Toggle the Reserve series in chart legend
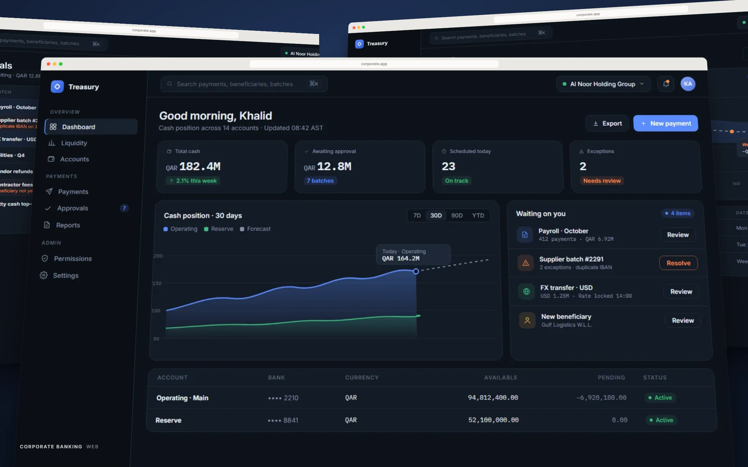Screen dimensions: 748x467 pyautogui.click(x=218, y=229)
